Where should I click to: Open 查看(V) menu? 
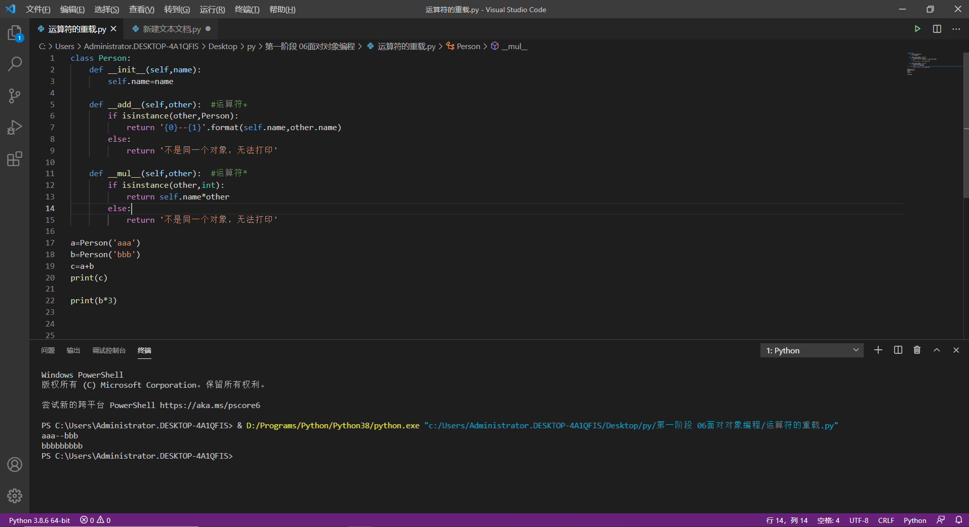(x=141, y=9)
